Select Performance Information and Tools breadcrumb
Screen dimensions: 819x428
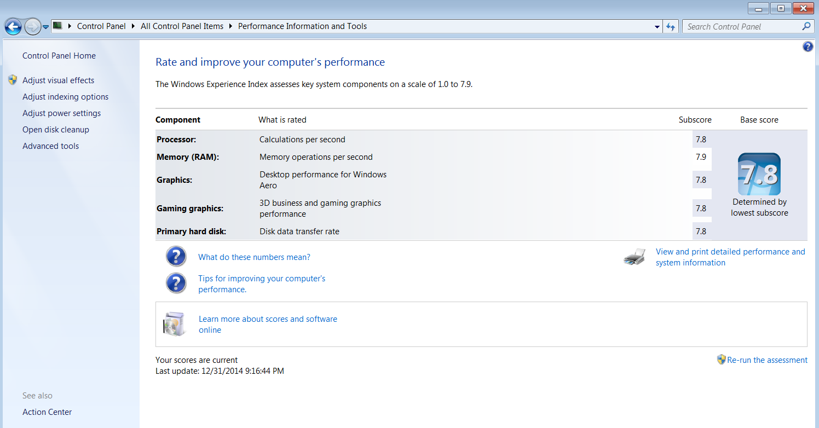[x=302, y=26]
